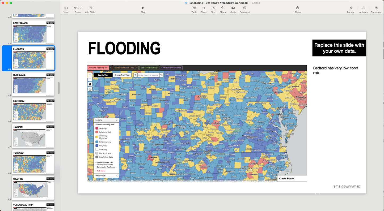Click 'Bedford has very low flood risk' text
This screenshot has width=384, height=211.
pyautogui.click(x=336, y=71)
